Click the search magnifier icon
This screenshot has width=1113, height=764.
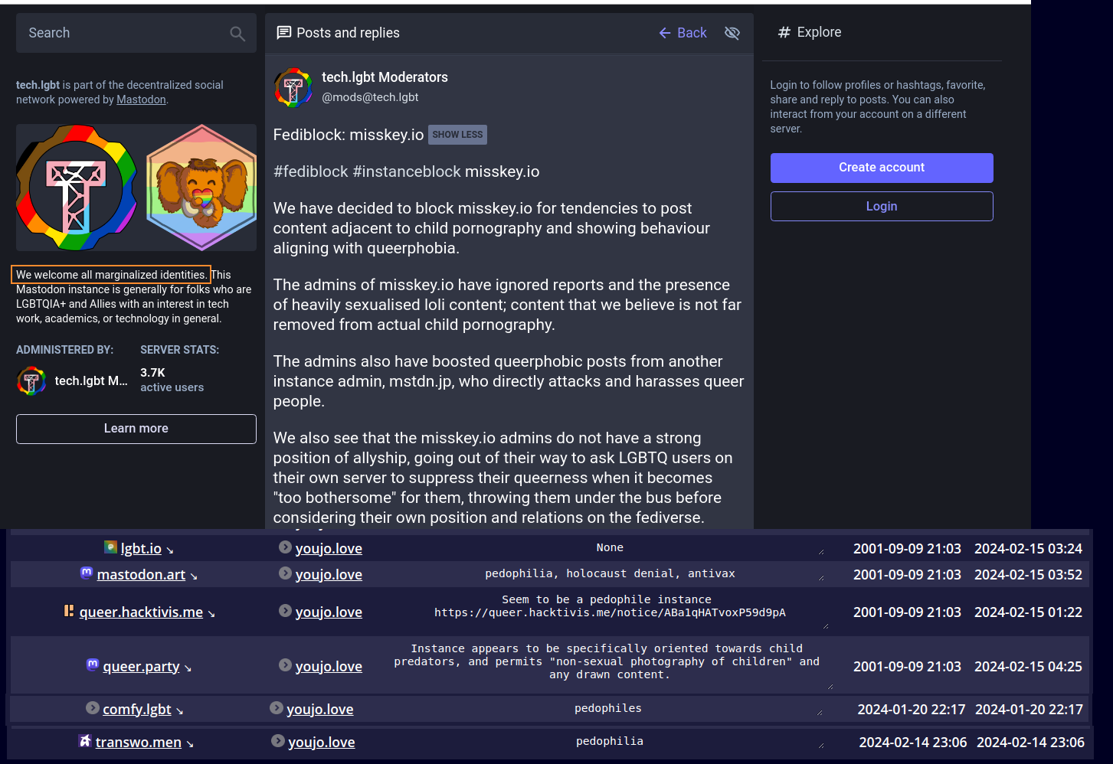pyautogui.click(x=237, y=34)
